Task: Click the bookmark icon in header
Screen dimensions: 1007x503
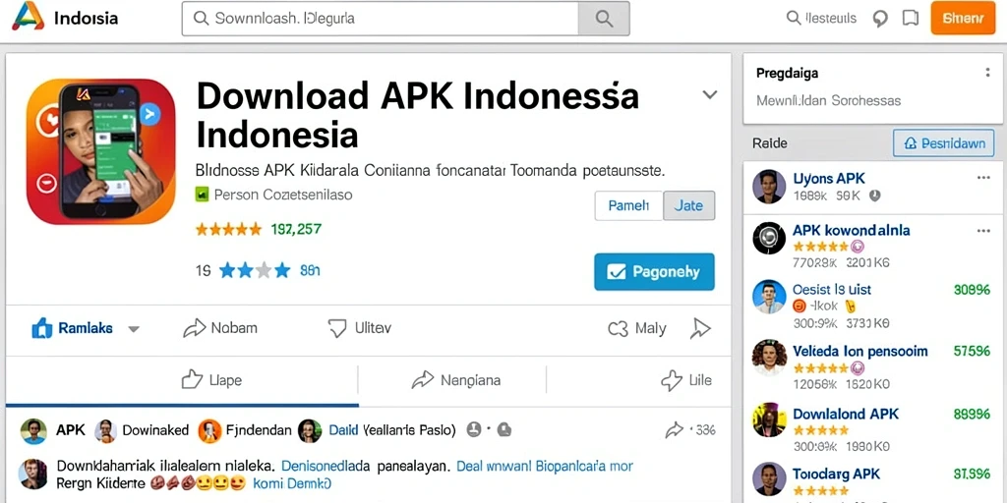Action: (x=910, y=18)
